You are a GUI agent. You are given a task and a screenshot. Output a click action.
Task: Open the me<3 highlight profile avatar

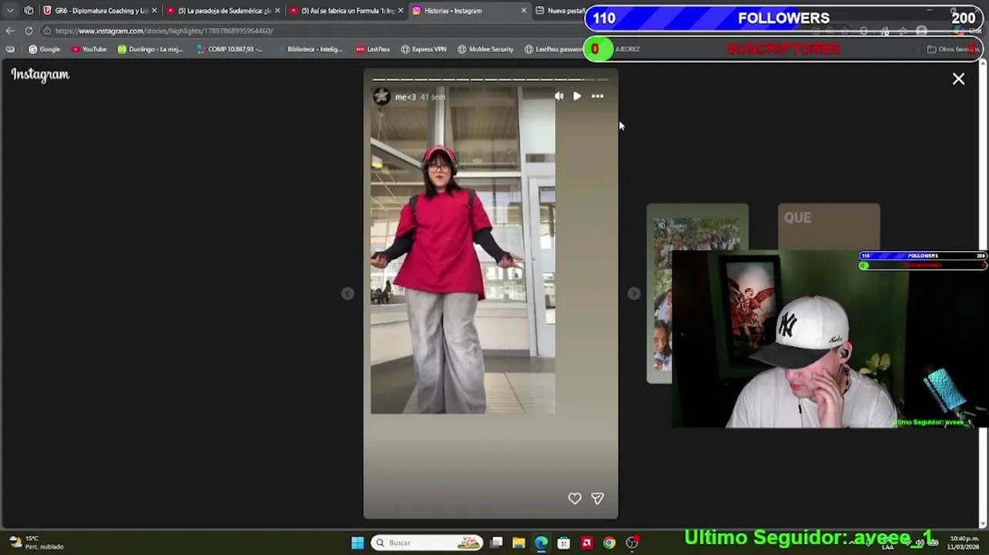pos(381,96)
